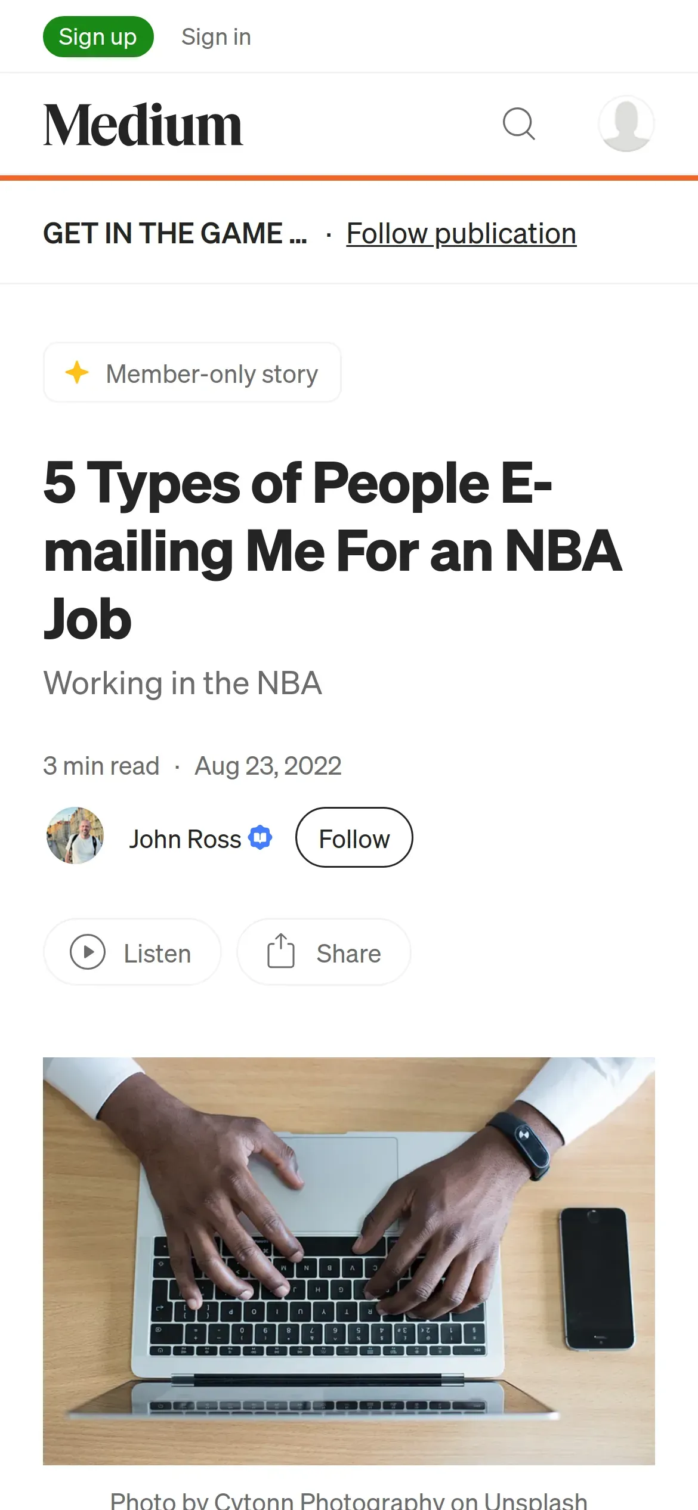Screen dimensions: 698x1510
Task: Click the yellow member-only star icon
Action: pyautogui.click(x=77, y=373)
